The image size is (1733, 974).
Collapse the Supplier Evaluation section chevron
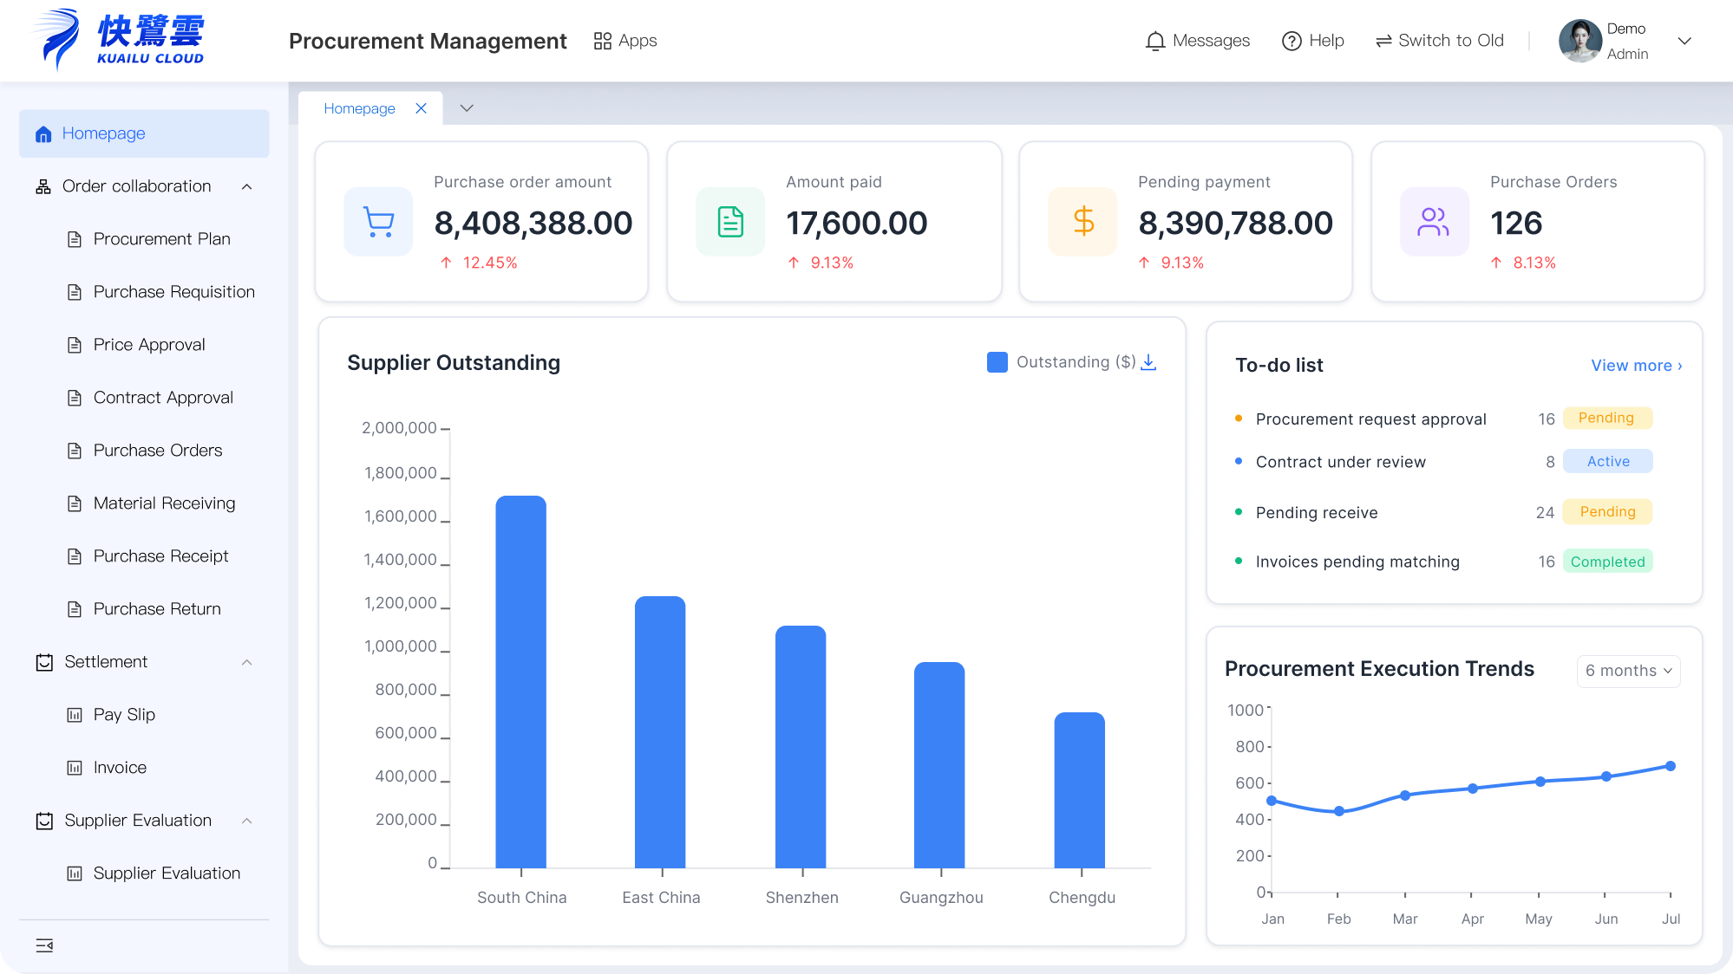tap(246, 821)
